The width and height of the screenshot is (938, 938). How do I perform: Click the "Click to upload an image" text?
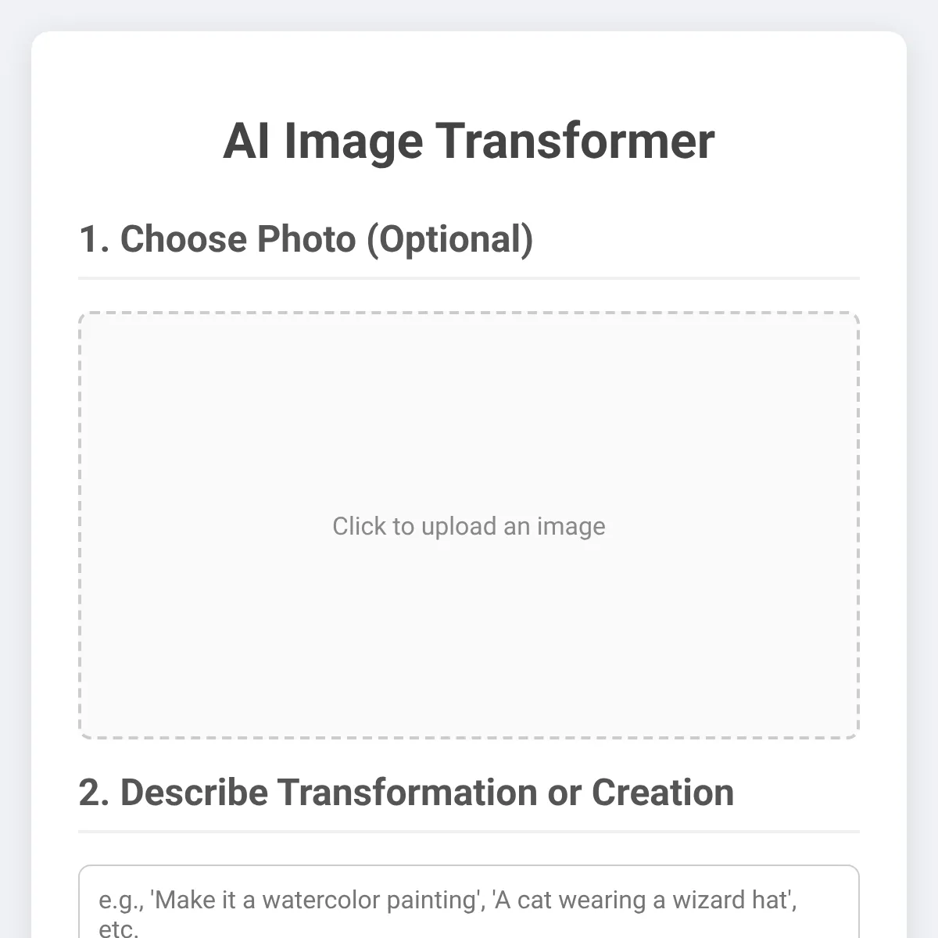(469, 526)
